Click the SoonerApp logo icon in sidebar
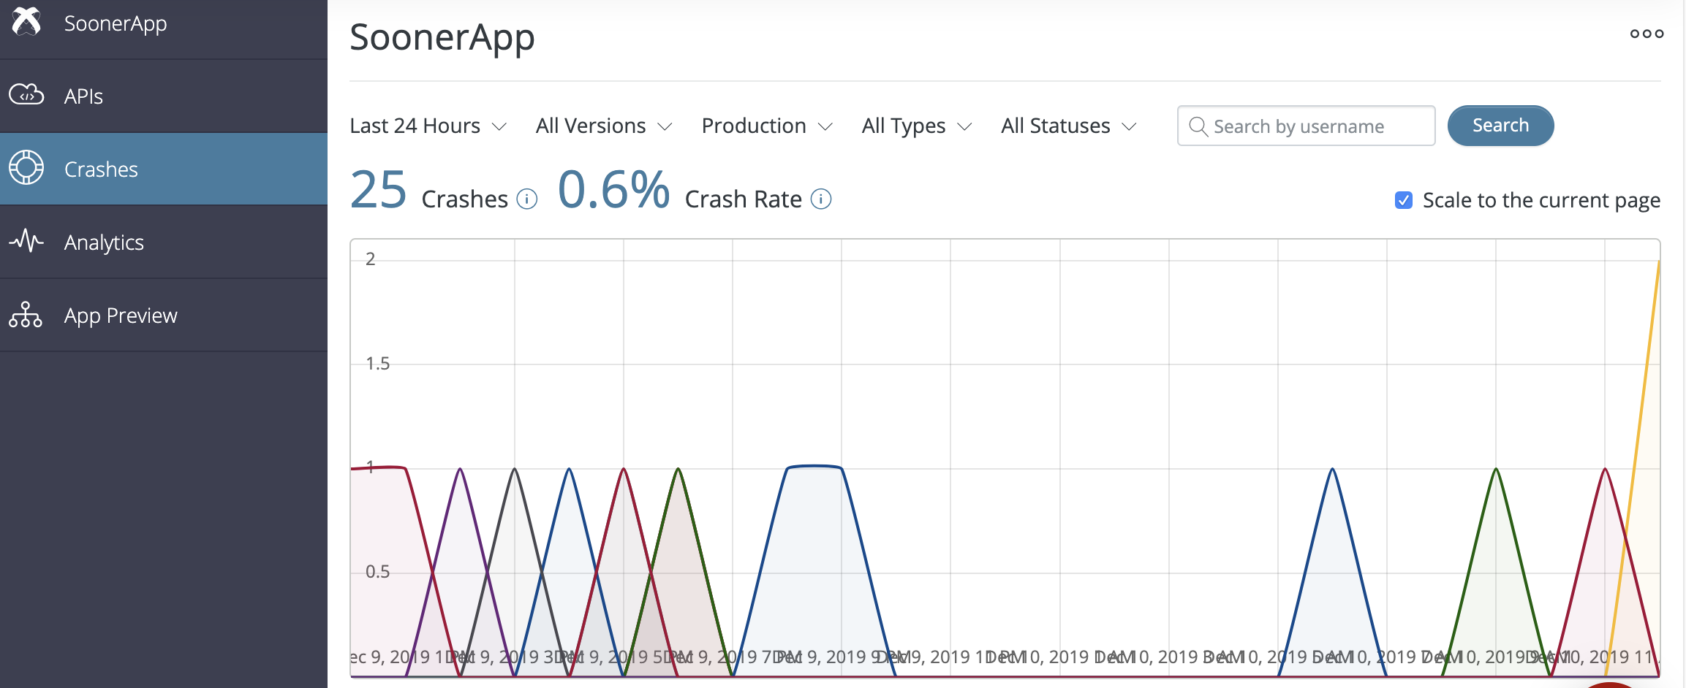1686x688 pixels. [26, 22]
